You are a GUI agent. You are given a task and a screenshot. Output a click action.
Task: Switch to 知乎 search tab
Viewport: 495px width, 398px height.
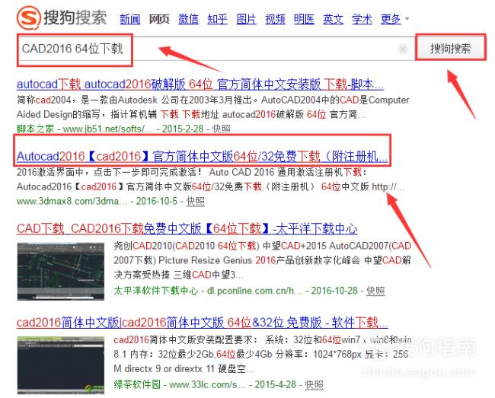(217, 19)
